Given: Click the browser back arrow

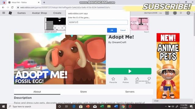Looking at the screenshot, I should click(x=3, y=7).
